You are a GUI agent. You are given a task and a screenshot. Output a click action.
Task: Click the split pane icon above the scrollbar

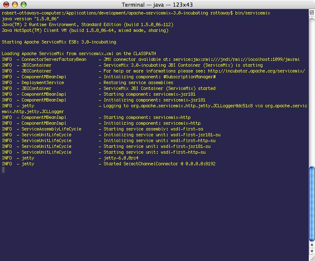311,12
